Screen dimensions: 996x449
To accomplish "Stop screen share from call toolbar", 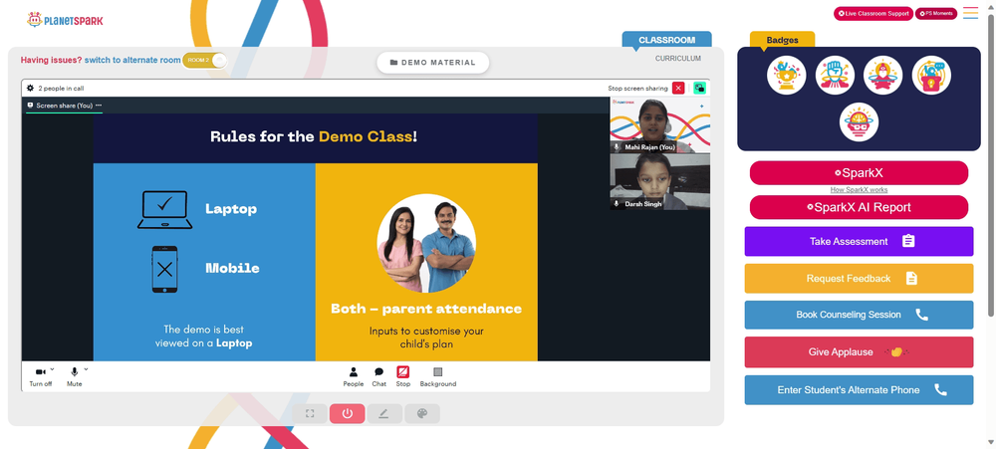I will point(402,376).
